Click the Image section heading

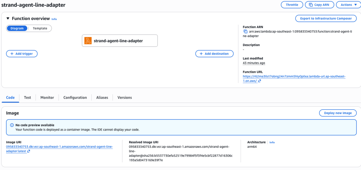click(x=12, y=113)
